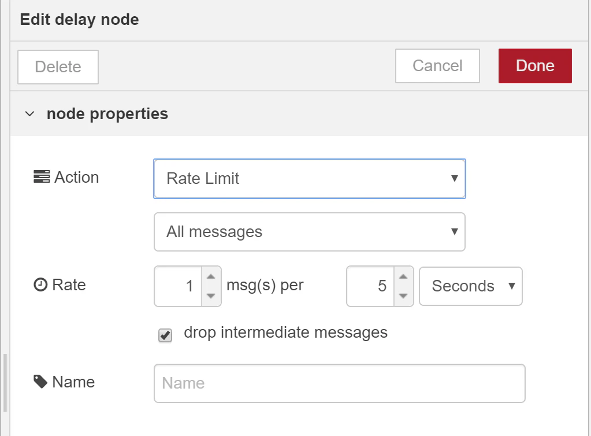Click the Cancel button

tap(437, 65)
